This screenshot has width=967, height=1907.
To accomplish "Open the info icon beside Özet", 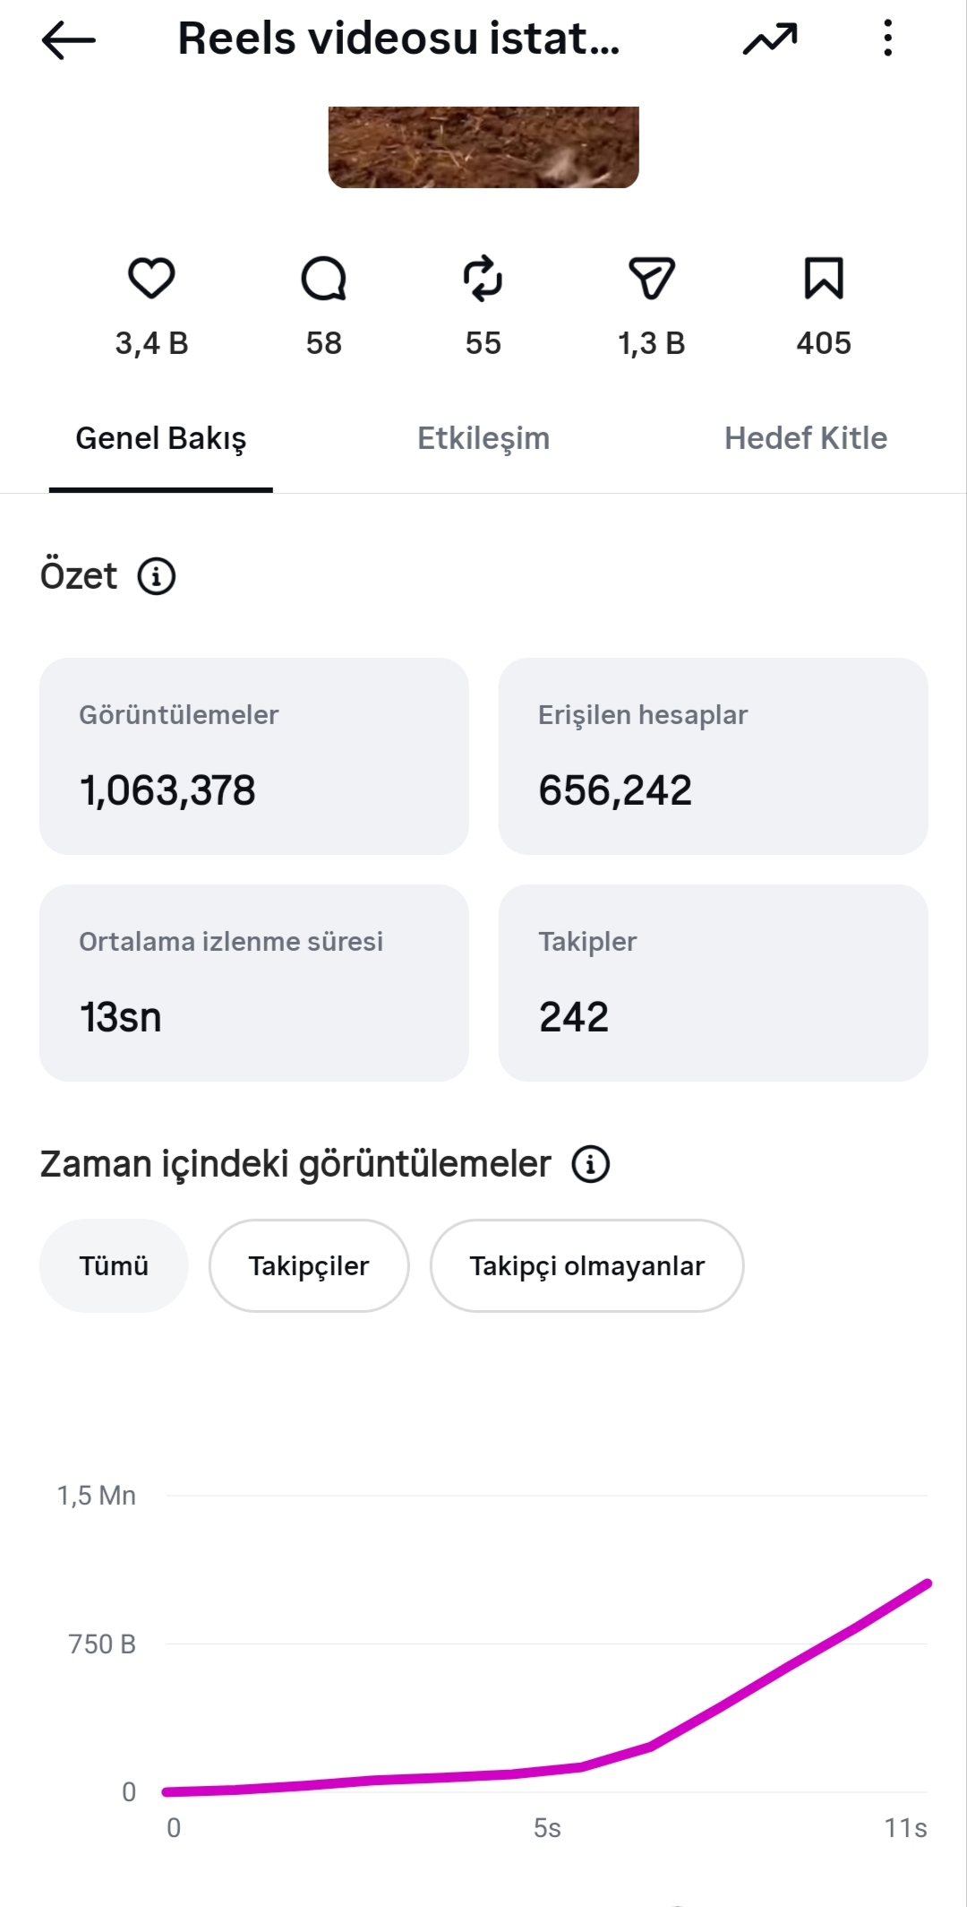I will pos(157,576).
